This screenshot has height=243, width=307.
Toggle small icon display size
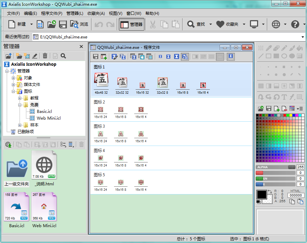coord(160,57)
